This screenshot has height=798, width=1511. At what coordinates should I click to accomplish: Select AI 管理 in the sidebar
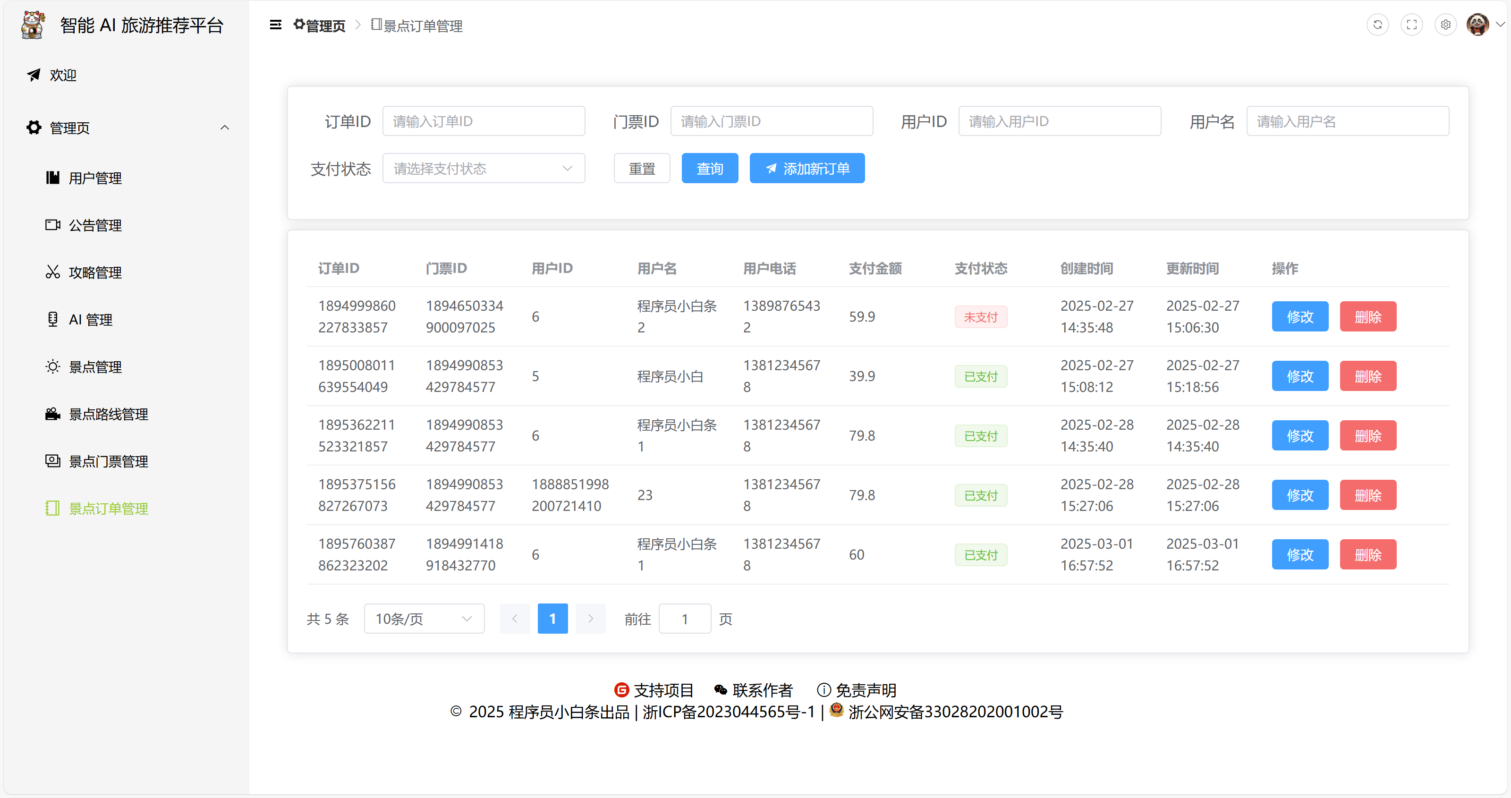click(90, 320)
